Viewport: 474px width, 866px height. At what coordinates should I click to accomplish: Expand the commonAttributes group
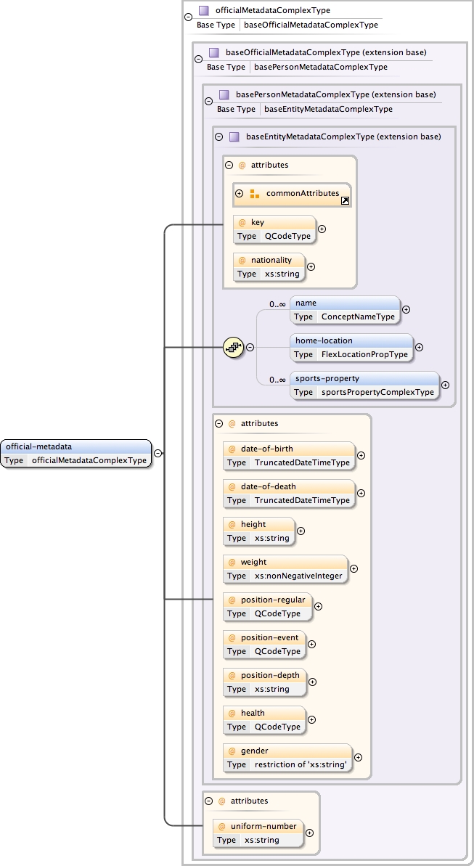pos(240,194)
